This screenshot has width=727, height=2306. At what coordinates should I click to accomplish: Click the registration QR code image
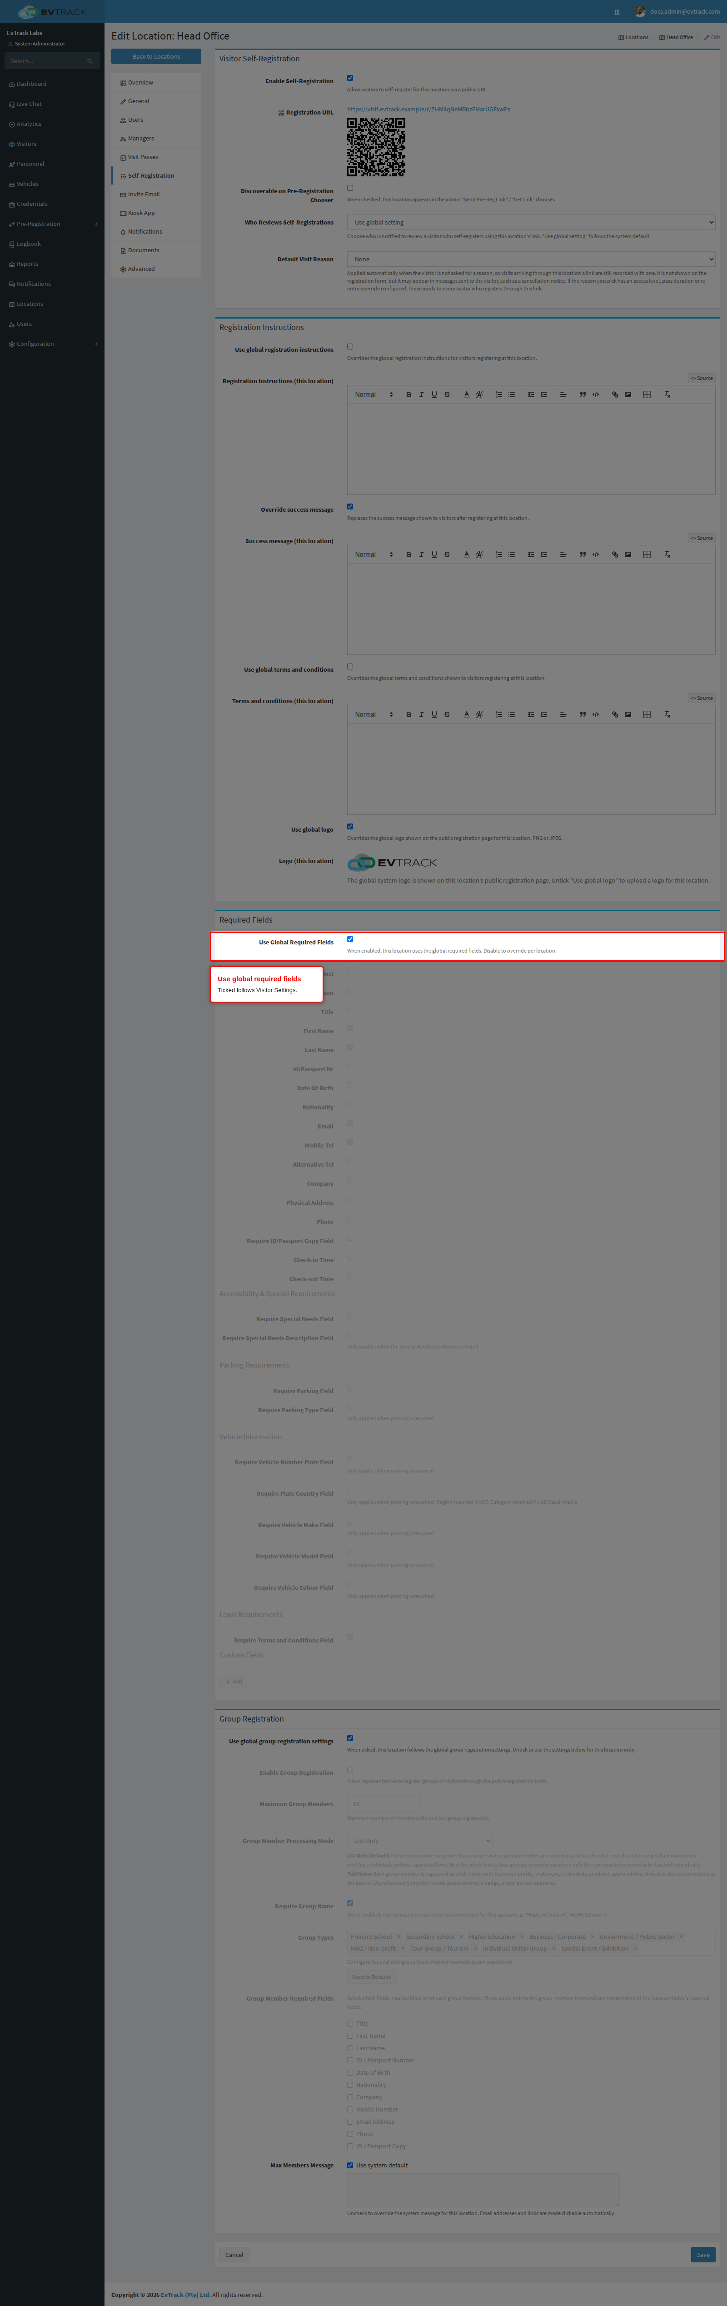(x=376, y=148)
